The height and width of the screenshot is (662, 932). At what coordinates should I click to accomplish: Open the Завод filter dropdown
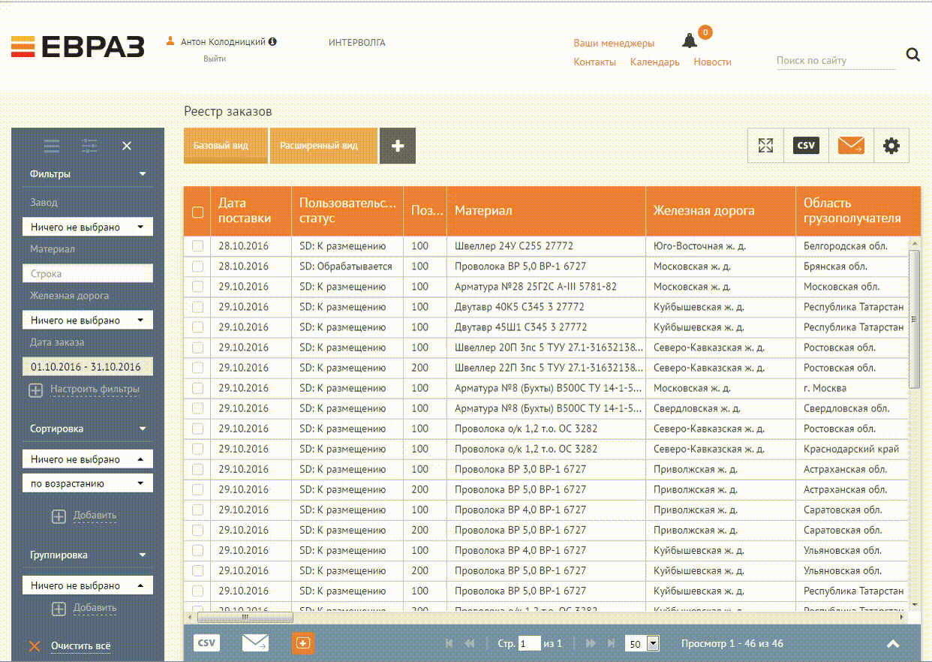click(x=87, y=227)
